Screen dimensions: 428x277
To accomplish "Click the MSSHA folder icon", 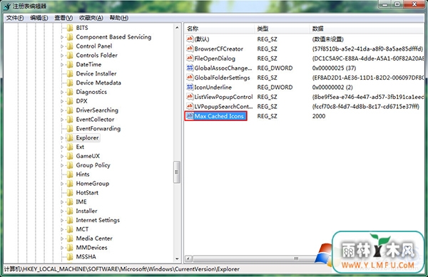I will click(70, 256).
